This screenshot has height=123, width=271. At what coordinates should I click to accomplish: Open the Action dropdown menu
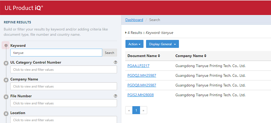tap(134, 44)
